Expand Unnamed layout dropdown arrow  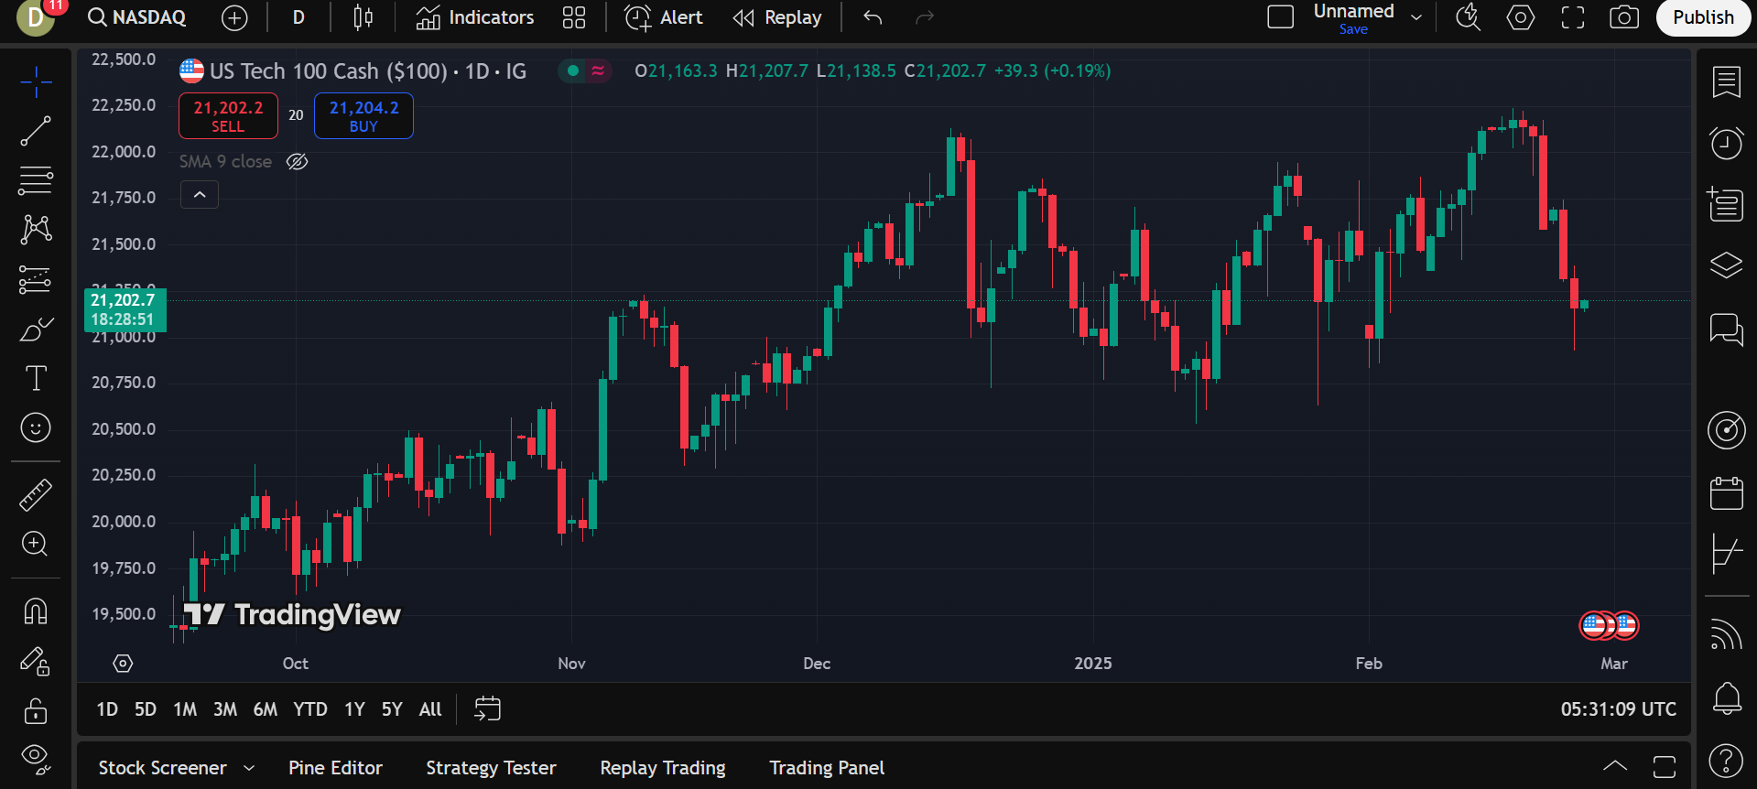(1416, 17)
